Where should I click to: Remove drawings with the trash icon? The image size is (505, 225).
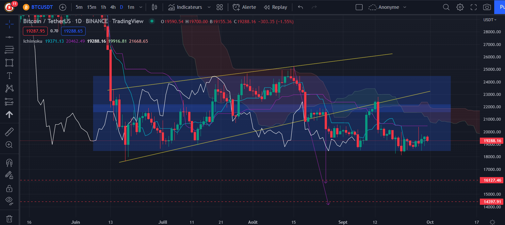click(9, 218)
